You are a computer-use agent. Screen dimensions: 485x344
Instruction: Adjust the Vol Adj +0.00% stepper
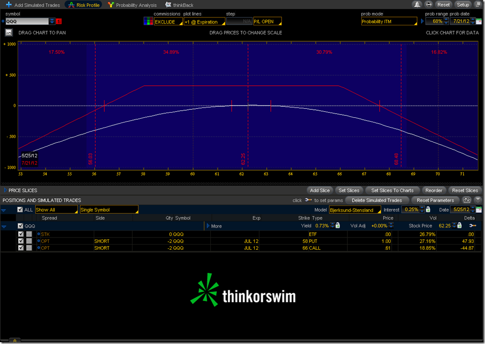coord(391,226)
